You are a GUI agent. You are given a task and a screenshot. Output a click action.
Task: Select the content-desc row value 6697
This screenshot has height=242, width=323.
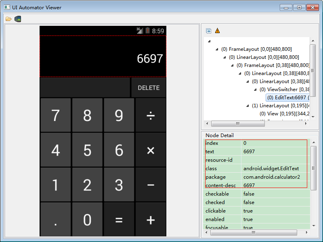(x=249, y=186)
